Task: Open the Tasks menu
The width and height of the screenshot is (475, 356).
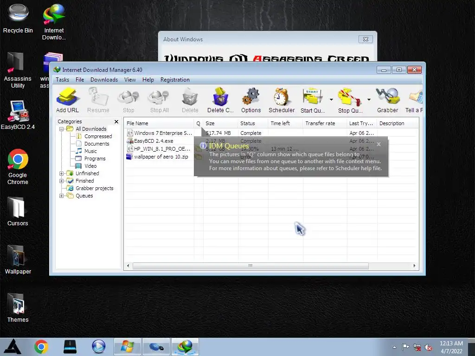Action: click(63, 80)
